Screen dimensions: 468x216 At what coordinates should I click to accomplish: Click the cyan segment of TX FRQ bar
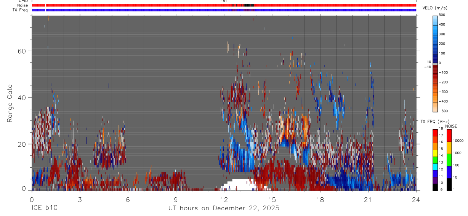[x=435, y=166]
